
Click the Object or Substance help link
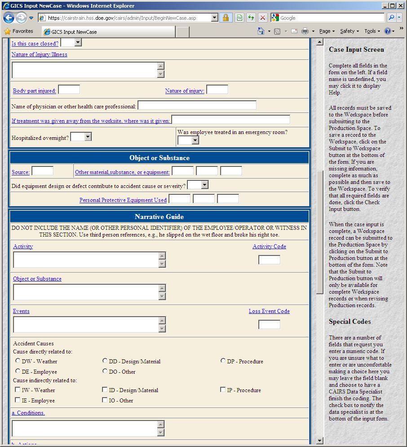(37, 278)
